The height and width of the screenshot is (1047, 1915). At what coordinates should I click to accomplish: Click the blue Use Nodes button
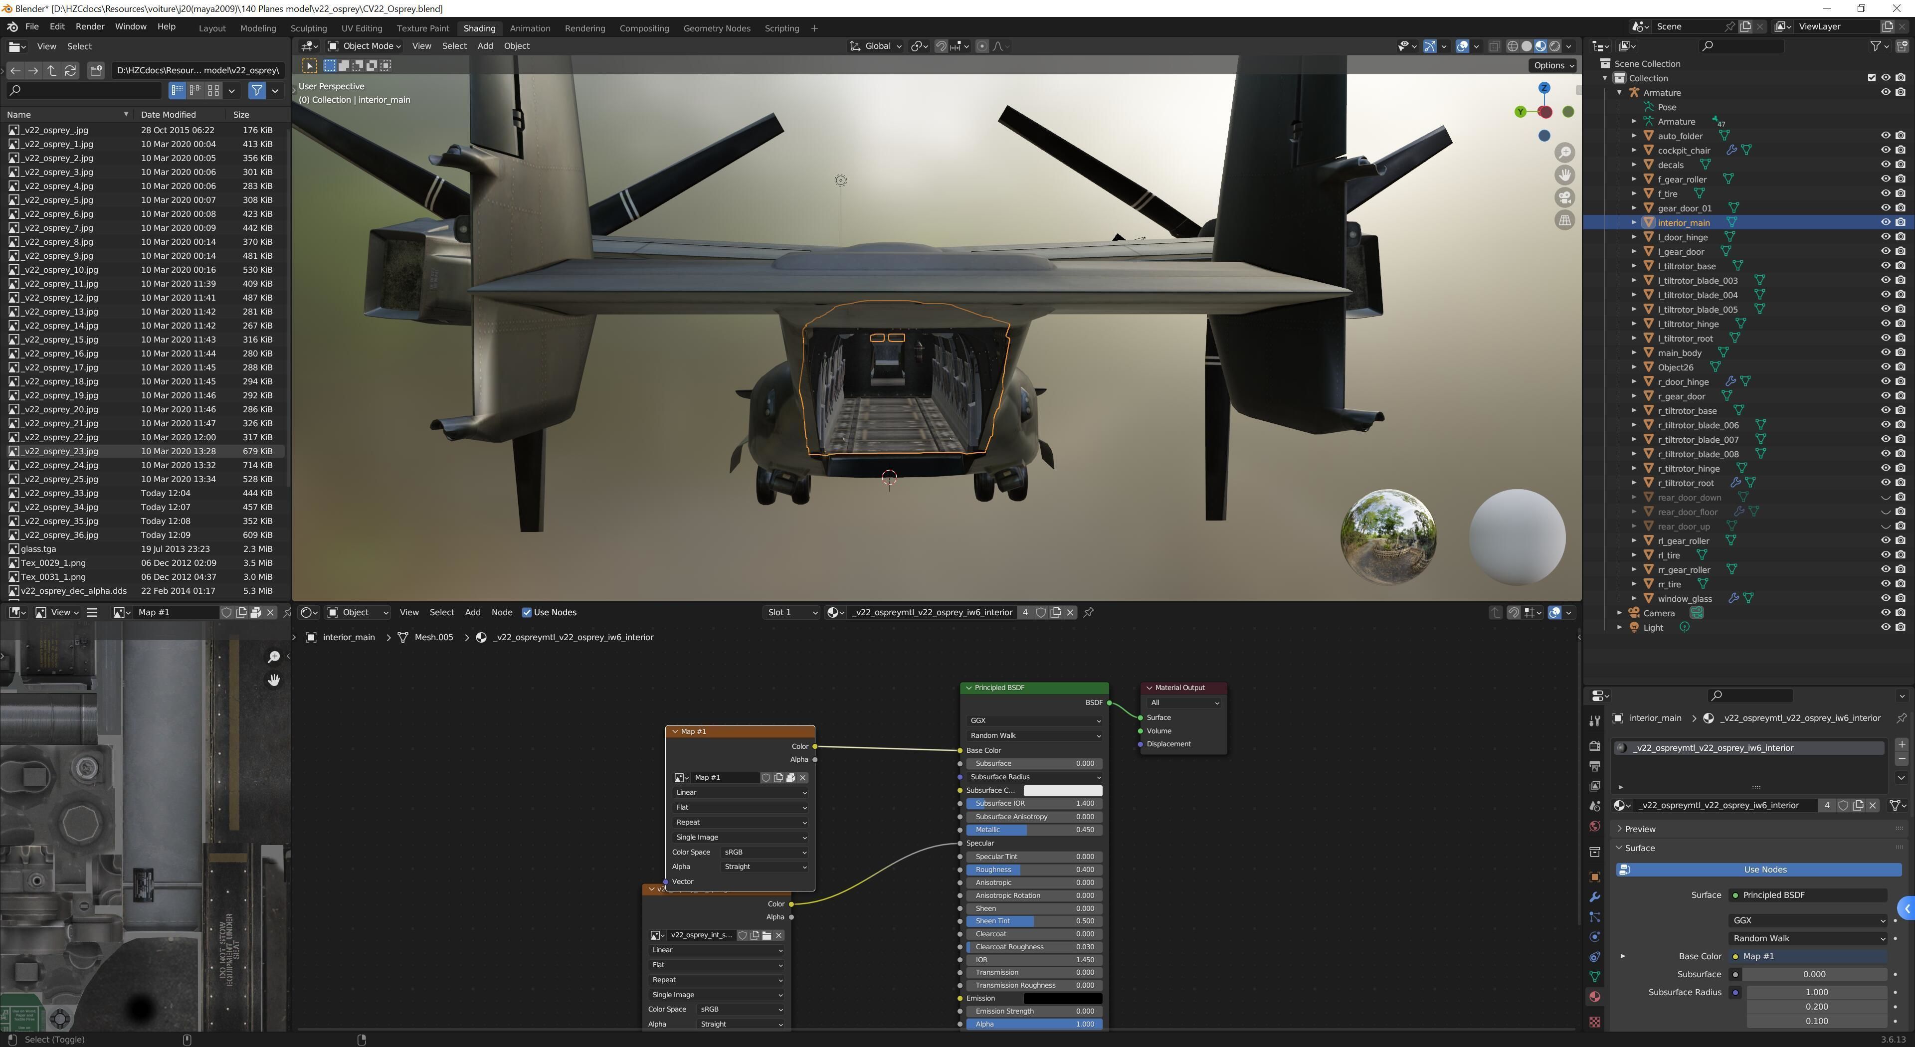1764,870
